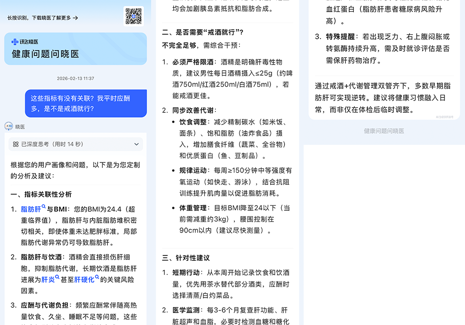Screen dimensions: 465x325
Task: Open the 肝炎 medical term link
Action: click(x=48, y=279)
